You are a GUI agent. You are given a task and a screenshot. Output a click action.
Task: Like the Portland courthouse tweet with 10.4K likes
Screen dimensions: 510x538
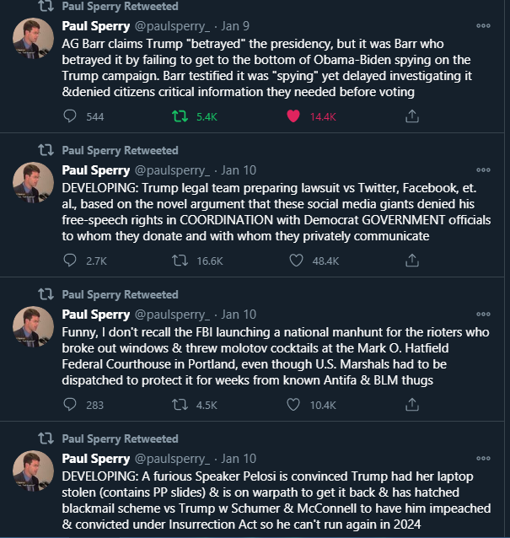point(293,405)
